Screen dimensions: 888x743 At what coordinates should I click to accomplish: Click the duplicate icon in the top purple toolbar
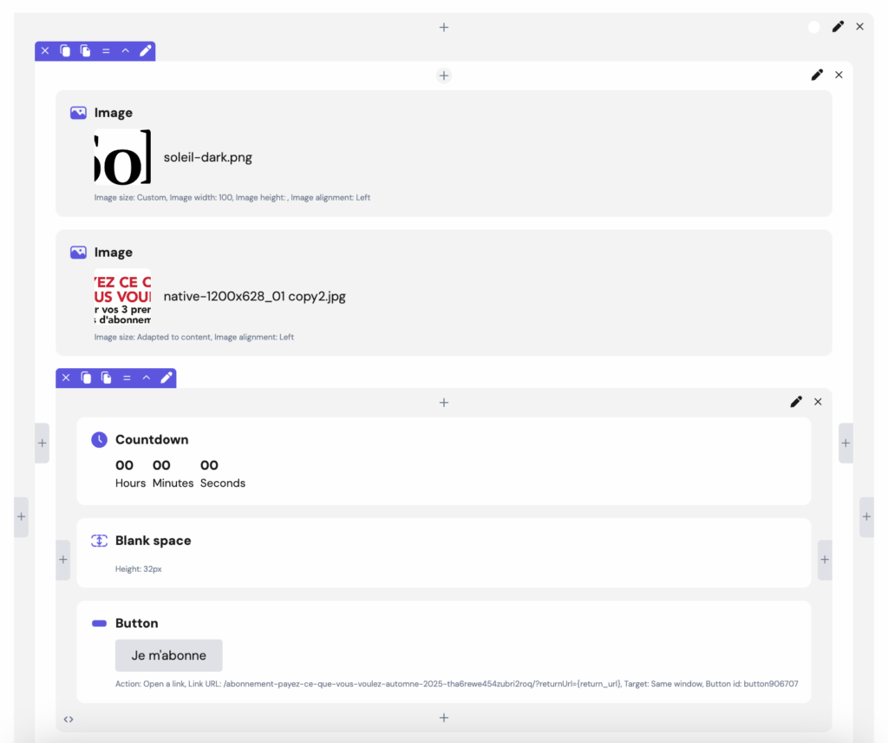(x=85, y=51)
